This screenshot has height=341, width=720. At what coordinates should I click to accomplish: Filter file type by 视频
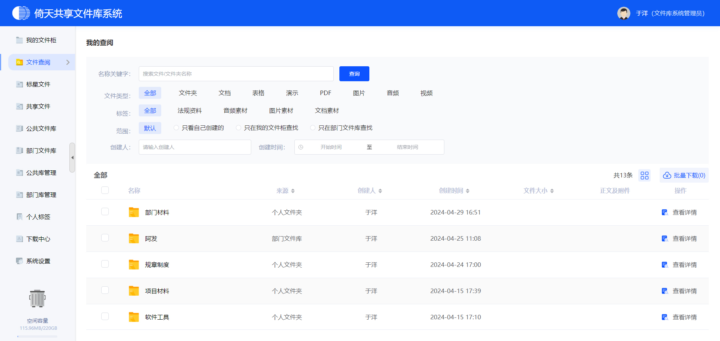coord(426,93)
